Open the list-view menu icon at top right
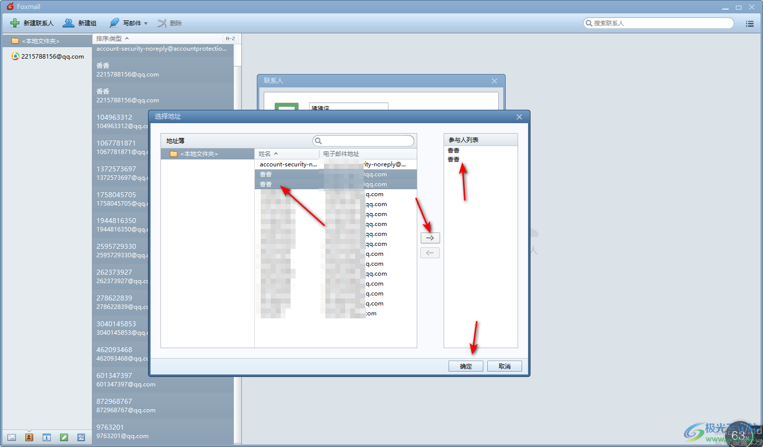 pos(750,23)
